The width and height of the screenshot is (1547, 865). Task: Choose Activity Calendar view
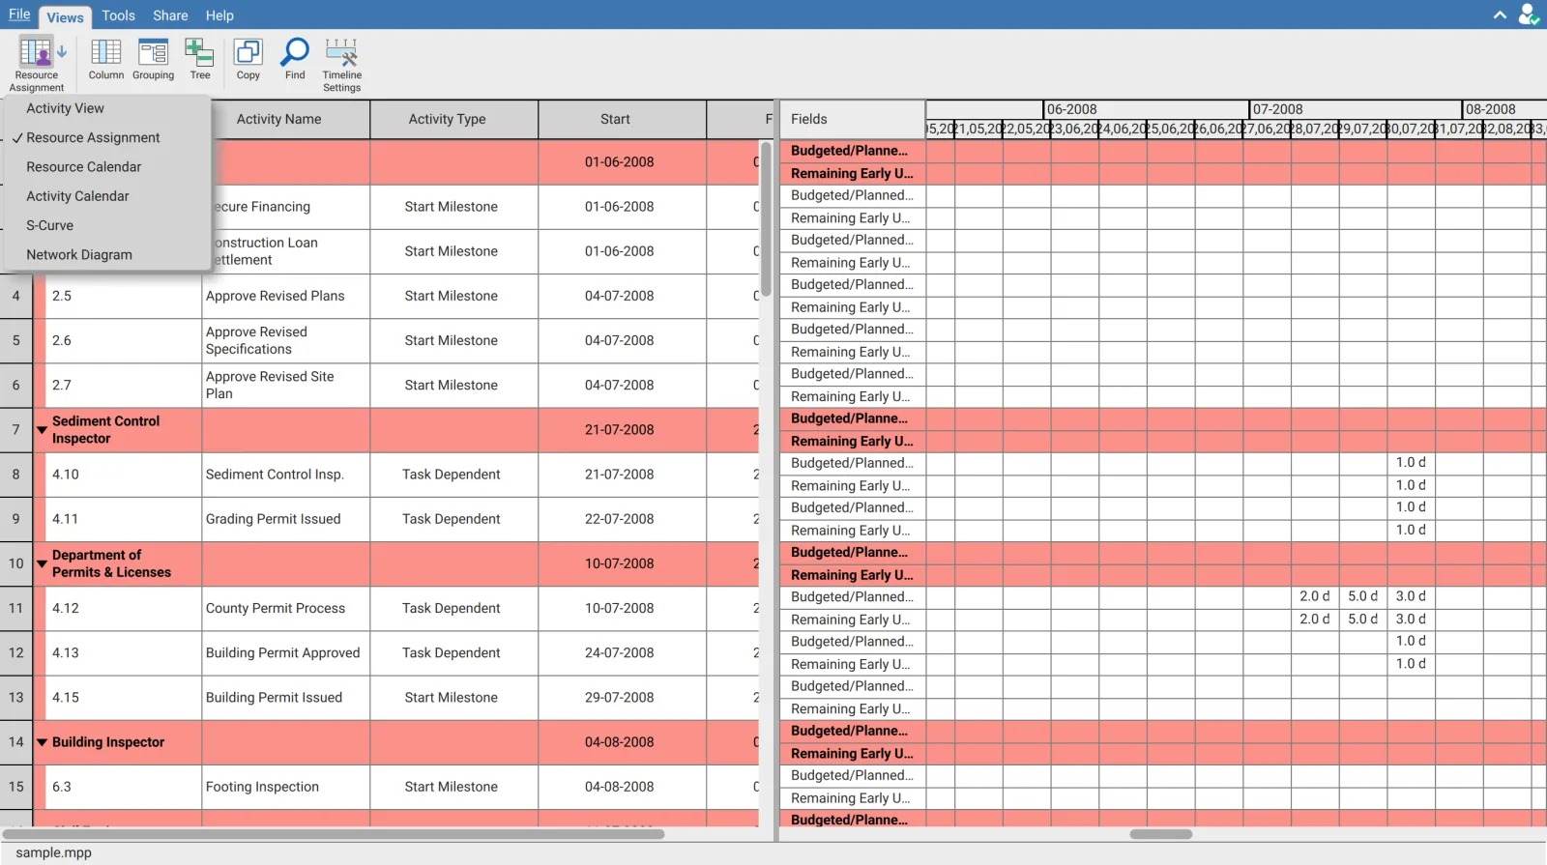point(106,195)
